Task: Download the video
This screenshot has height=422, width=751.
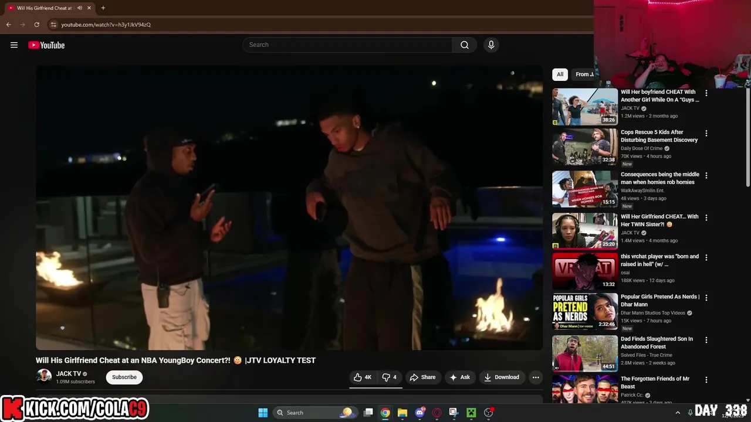Action: coord(502,377)
